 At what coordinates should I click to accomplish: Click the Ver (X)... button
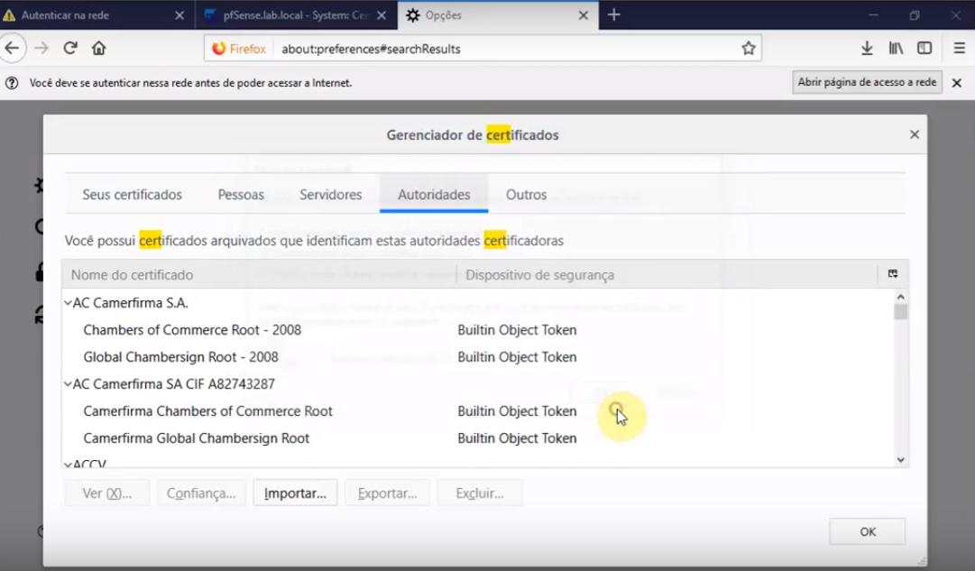pos(107,493)
